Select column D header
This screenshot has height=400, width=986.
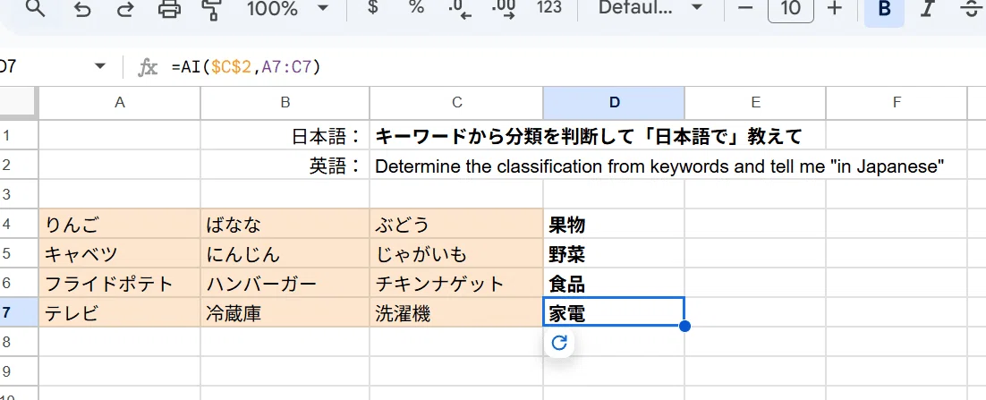[x=614, y=103]
